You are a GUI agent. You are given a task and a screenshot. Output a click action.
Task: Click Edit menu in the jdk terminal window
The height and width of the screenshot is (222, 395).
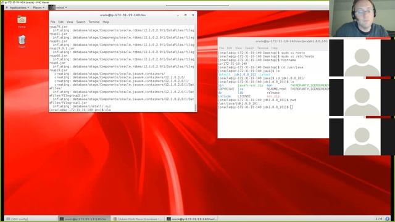click(x=230, y=48)
